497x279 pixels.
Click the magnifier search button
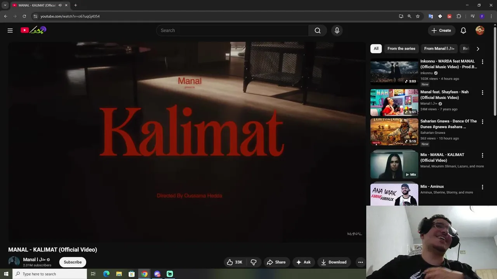318,30
